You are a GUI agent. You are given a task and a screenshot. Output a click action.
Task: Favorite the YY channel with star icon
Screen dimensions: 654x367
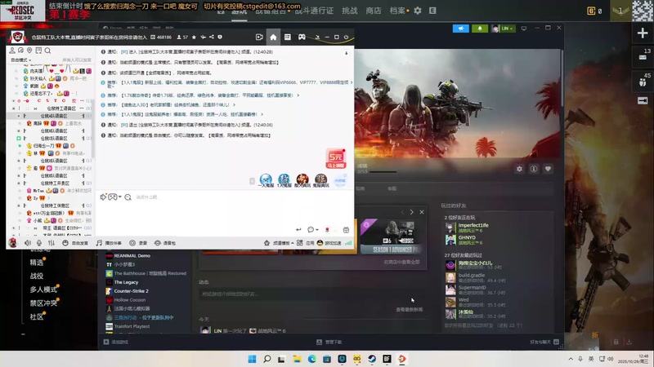(x=194, y=37)
